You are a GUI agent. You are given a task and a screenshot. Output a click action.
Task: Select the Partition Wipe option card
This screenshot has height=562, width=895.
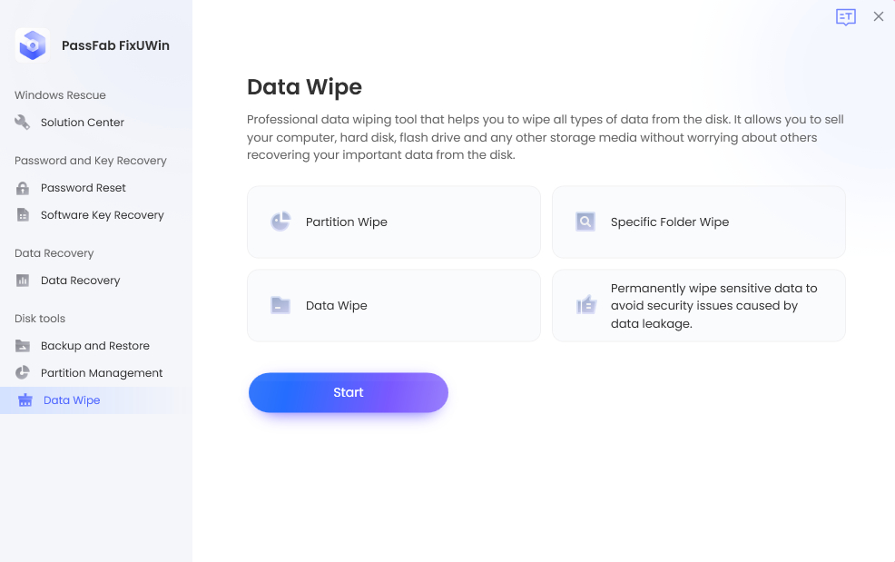tap(394, 221)
